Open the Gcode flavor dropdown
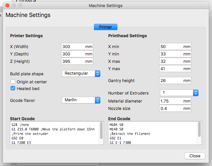The height and width of the screenshot is (166, 212). pyautogui.click(x=81, y=100)
